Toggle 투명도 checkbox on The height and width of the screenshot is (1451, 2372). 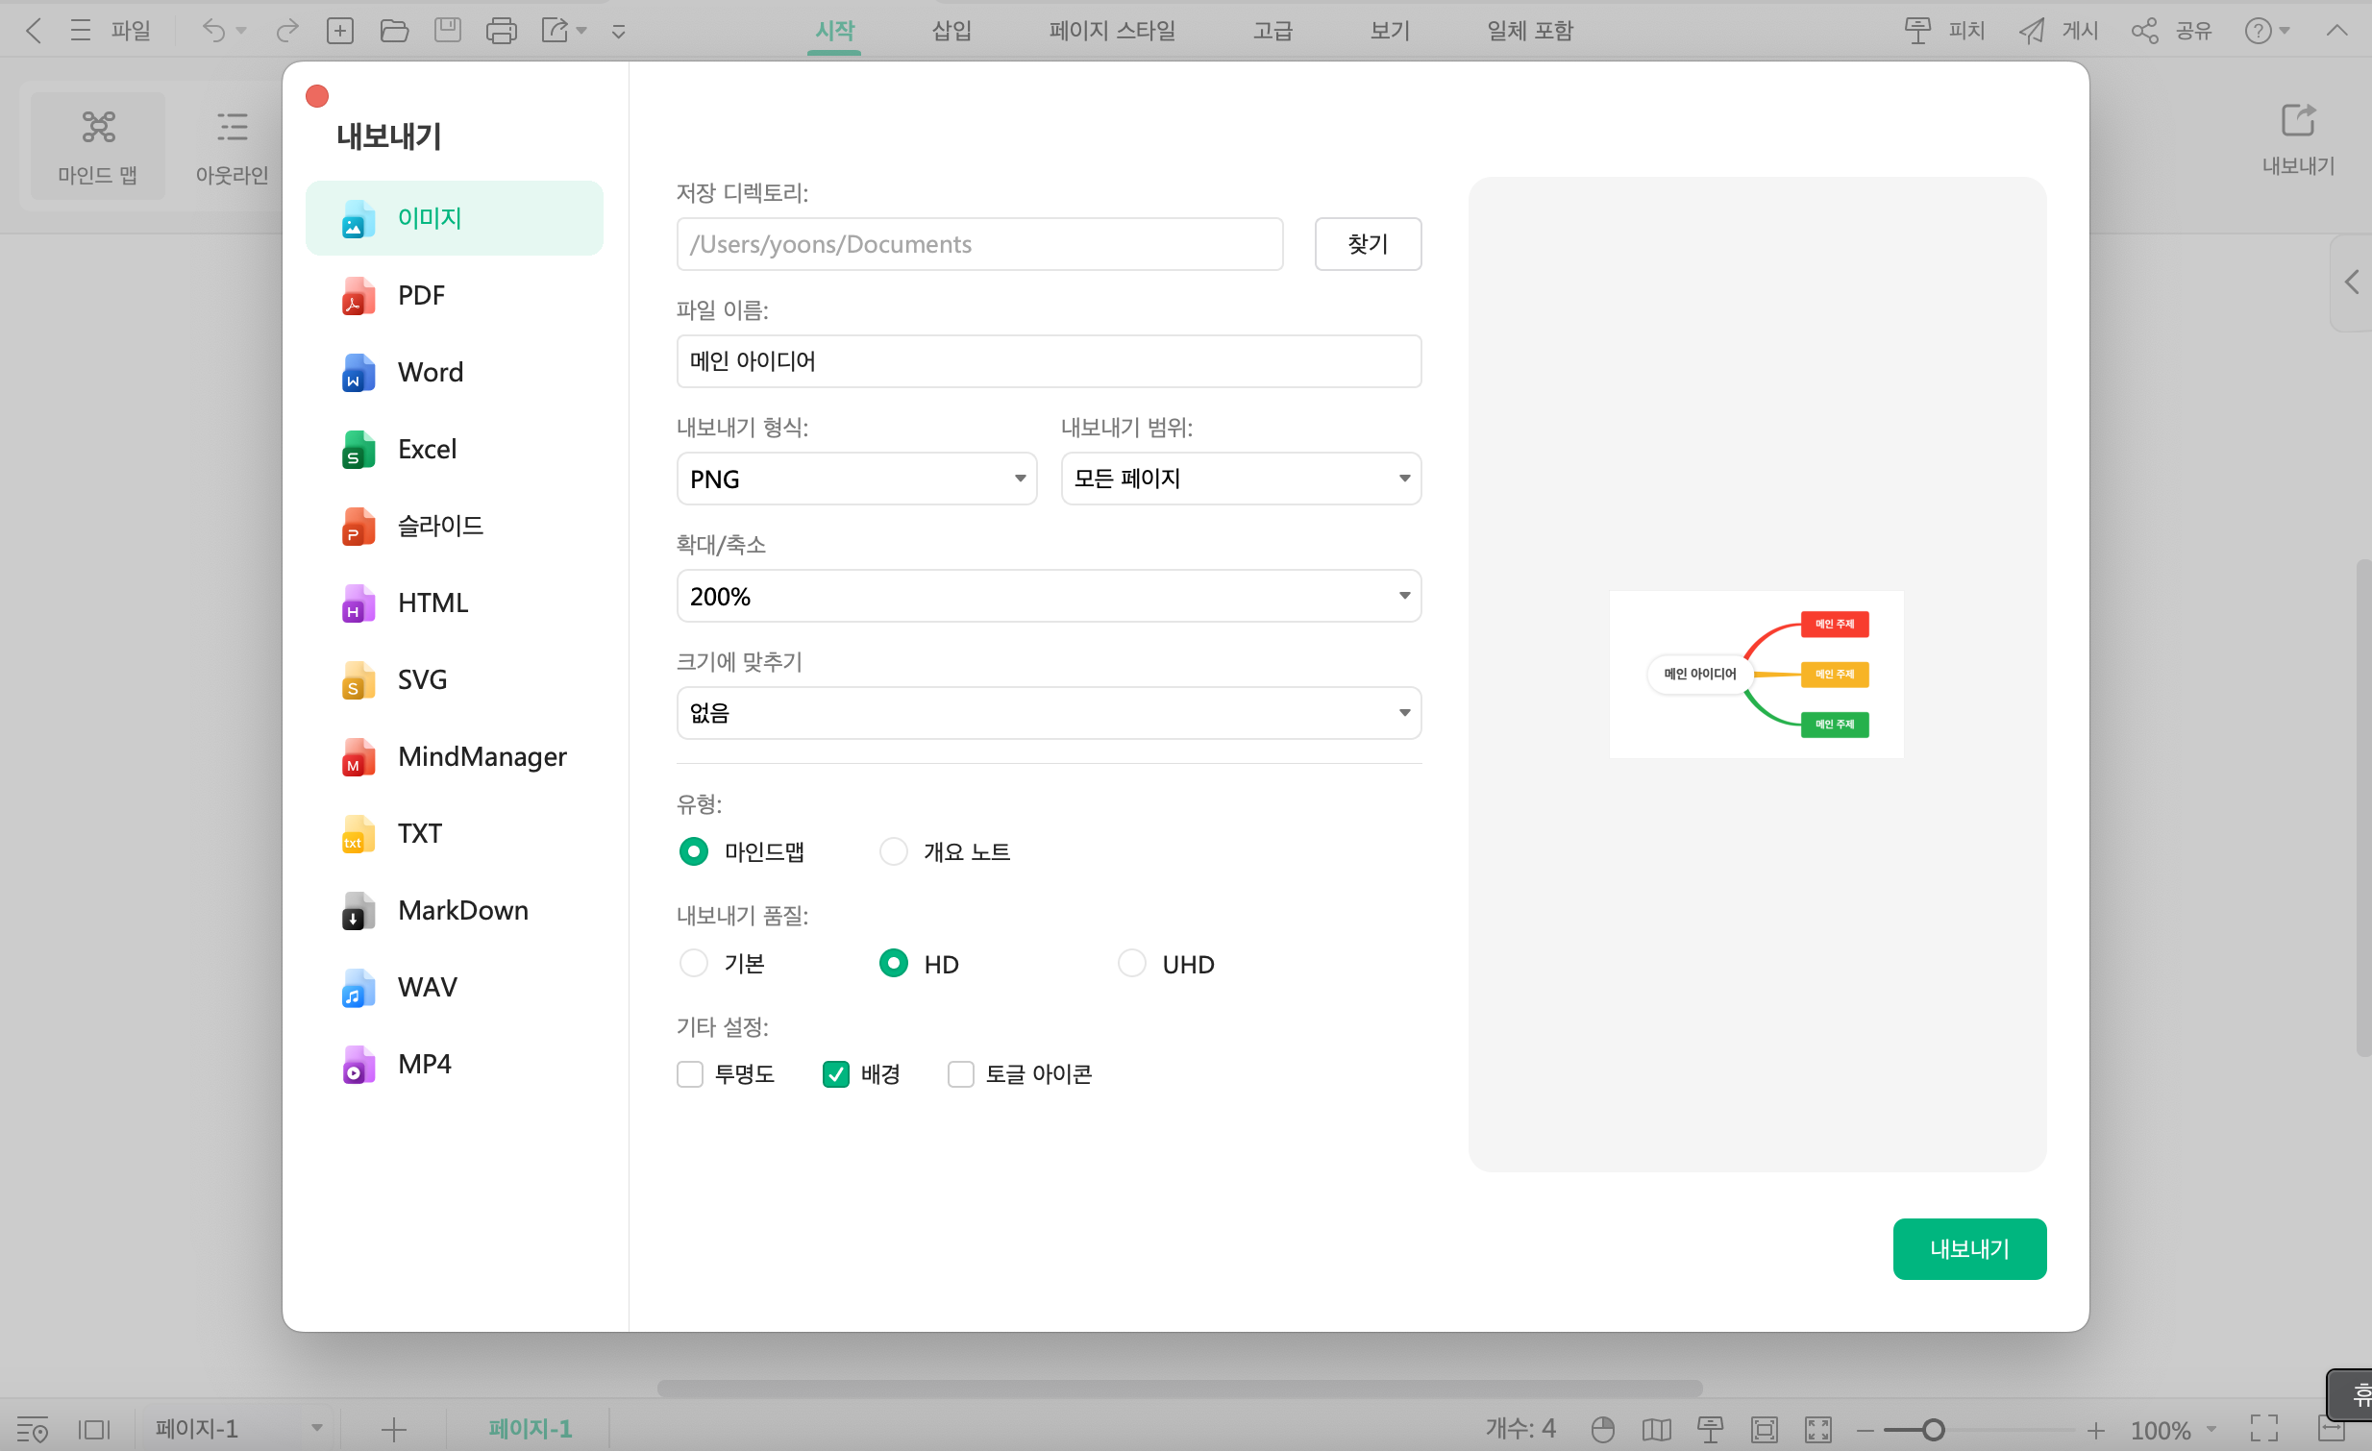(x=691, y=1073)
